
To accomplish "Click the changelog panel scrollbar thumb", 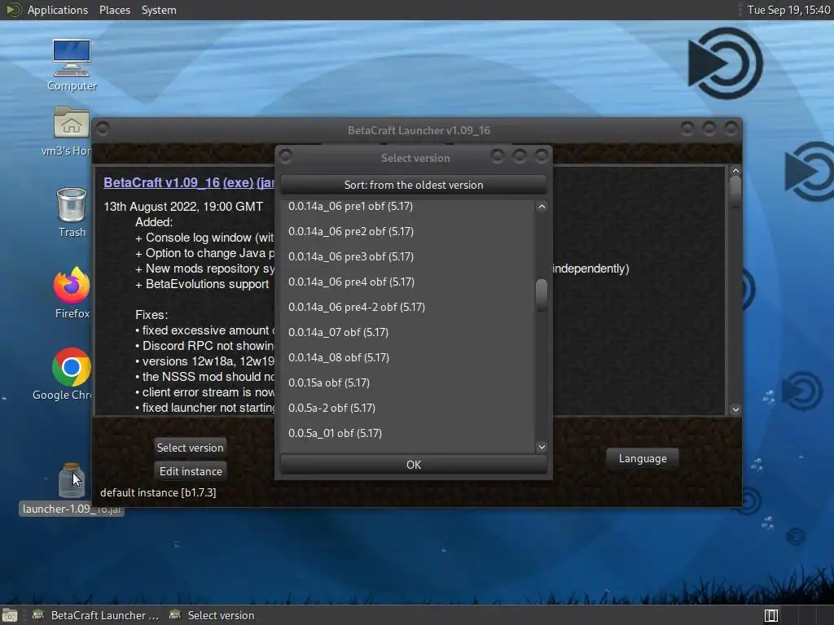I will coord(735,191).
